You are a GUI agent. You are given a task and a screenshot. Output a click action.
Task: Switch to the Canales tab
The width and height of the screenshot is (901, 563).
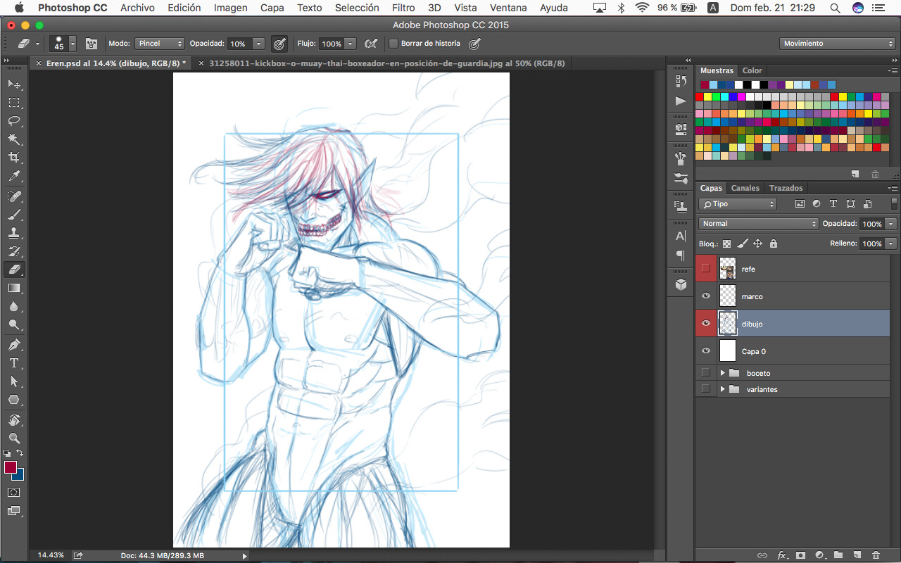click(x=745, y=188)
